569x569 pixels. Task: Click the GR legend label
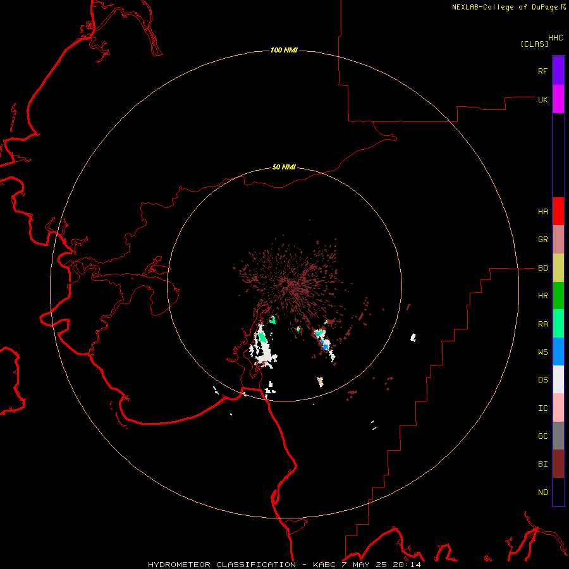click(542, 240)
